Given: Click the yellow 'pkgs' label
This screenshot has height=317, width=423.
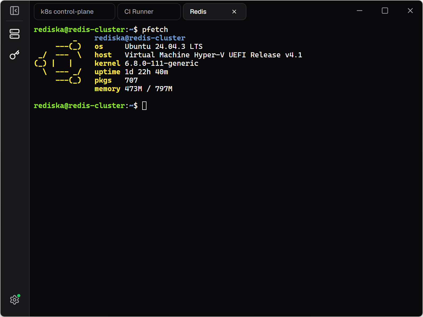Looking at the screenshot, I should coord(103,80).
